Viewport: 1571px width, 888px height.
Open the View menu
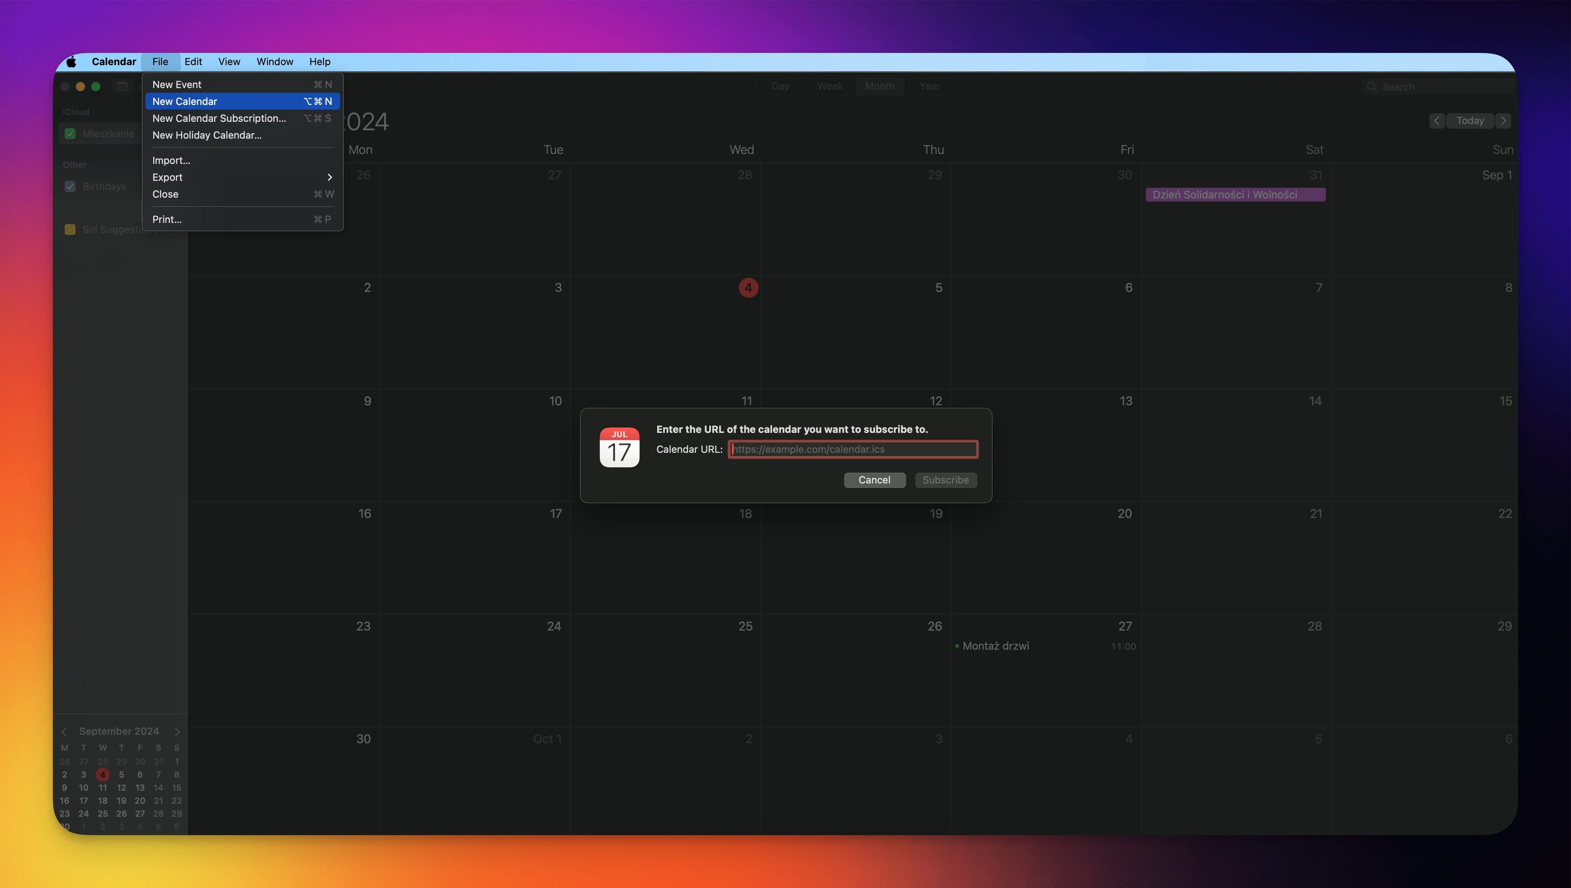[229, 62]
